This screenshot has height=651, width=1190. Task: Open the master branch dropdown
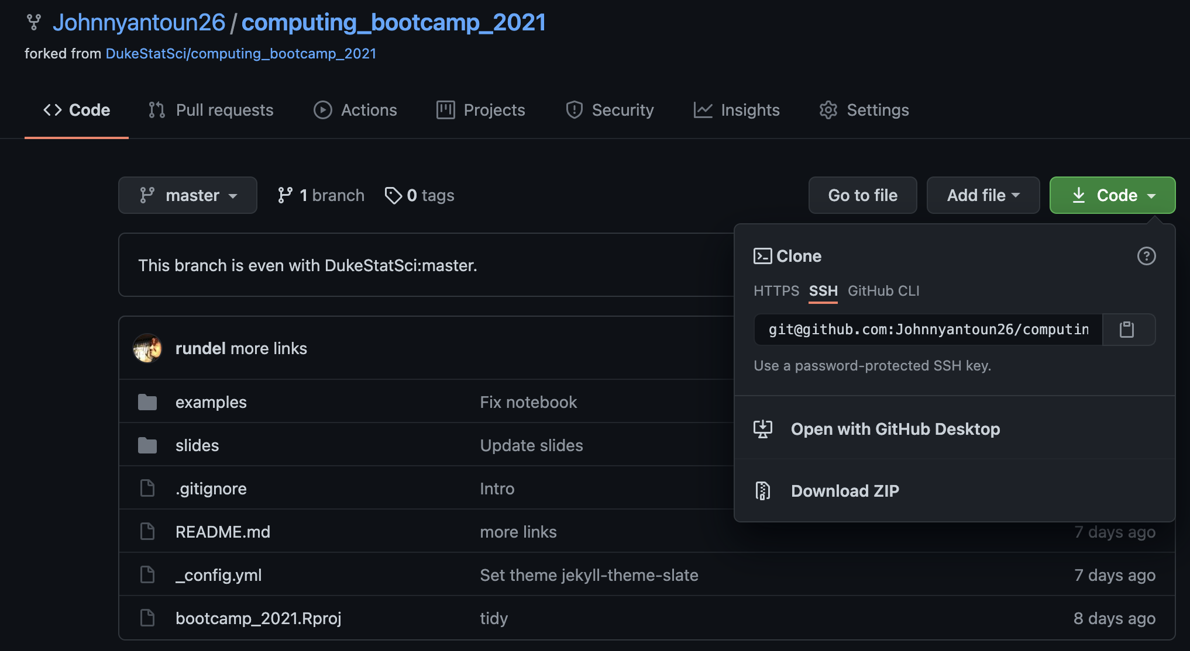coord(188,195)
